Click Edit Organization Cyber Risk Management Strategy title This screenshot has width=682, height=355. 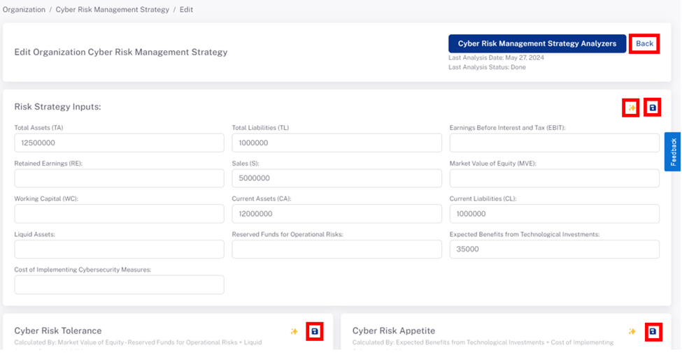click(x=121, y=52)
